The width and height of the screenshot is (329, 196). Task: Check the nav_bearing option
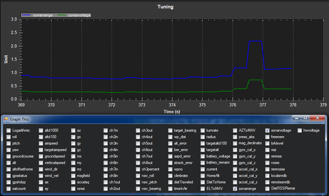click(x=138, y=189)
